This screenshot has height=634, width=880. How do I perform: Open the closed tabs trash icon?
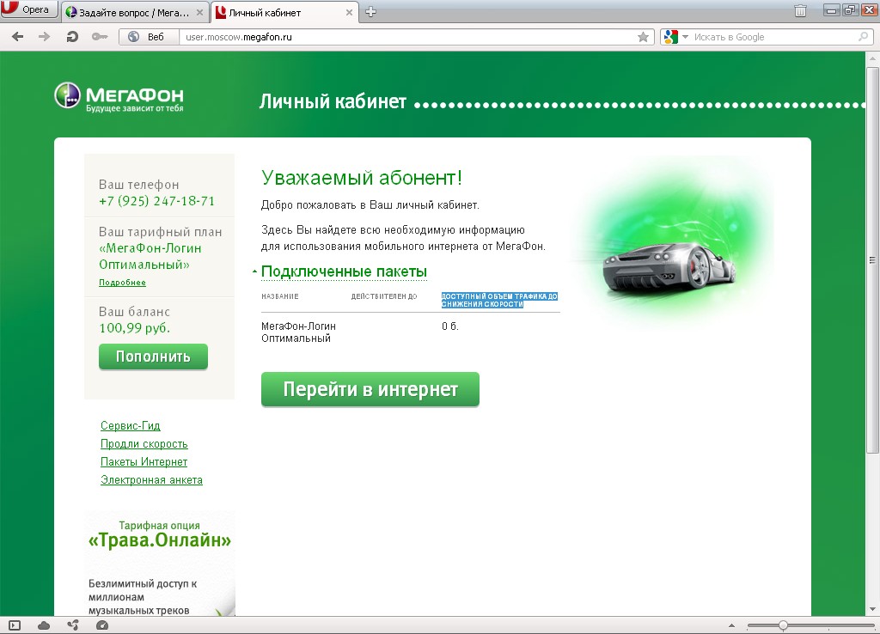[x=800, y=10]
